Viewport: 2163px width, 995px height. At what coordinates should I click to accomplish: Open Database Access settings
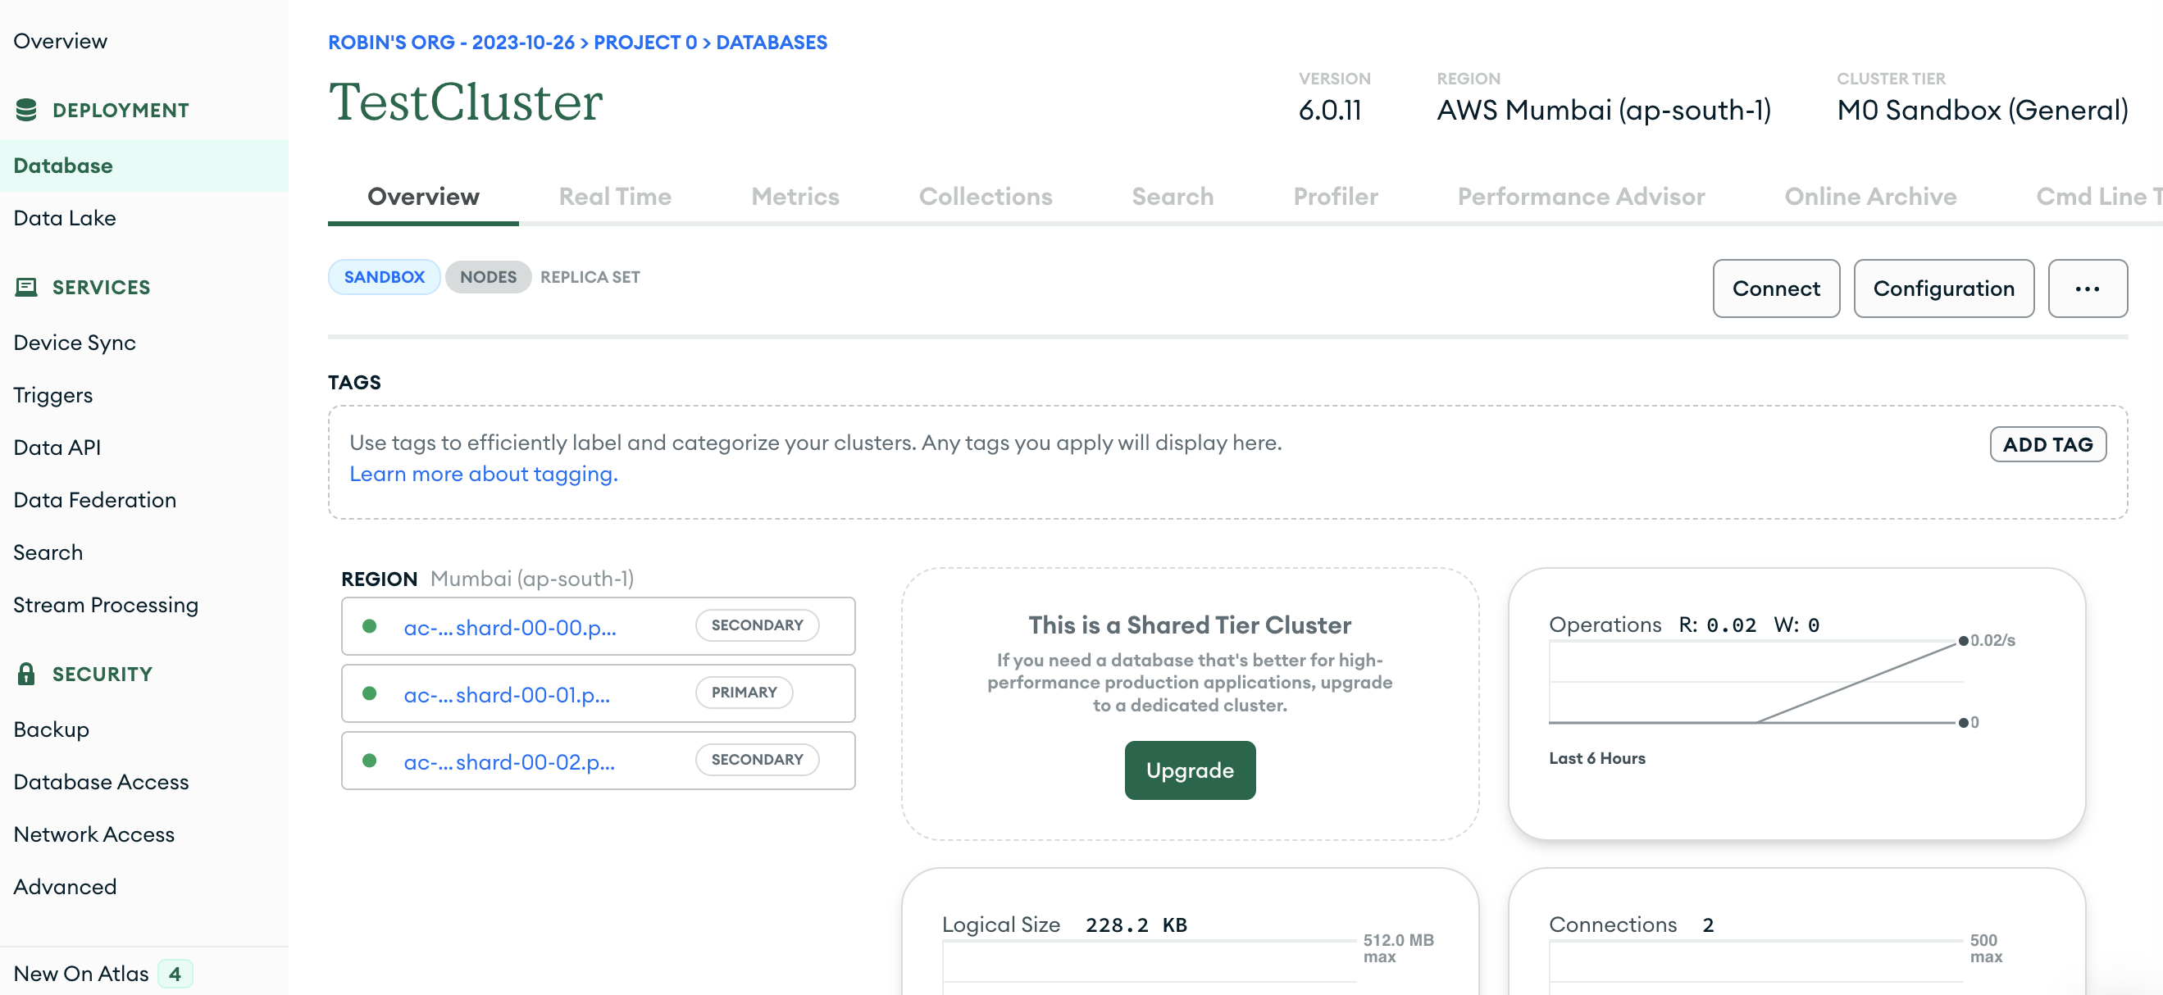[101, 782]
